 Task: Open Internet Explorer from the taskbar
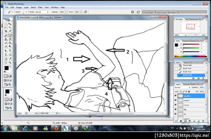point(25,128)
